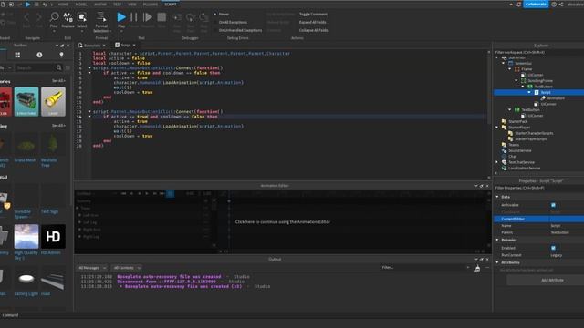Select the On All Exceptions option
This screenshot has width=584, height=328.
click(x=233, y=22)
